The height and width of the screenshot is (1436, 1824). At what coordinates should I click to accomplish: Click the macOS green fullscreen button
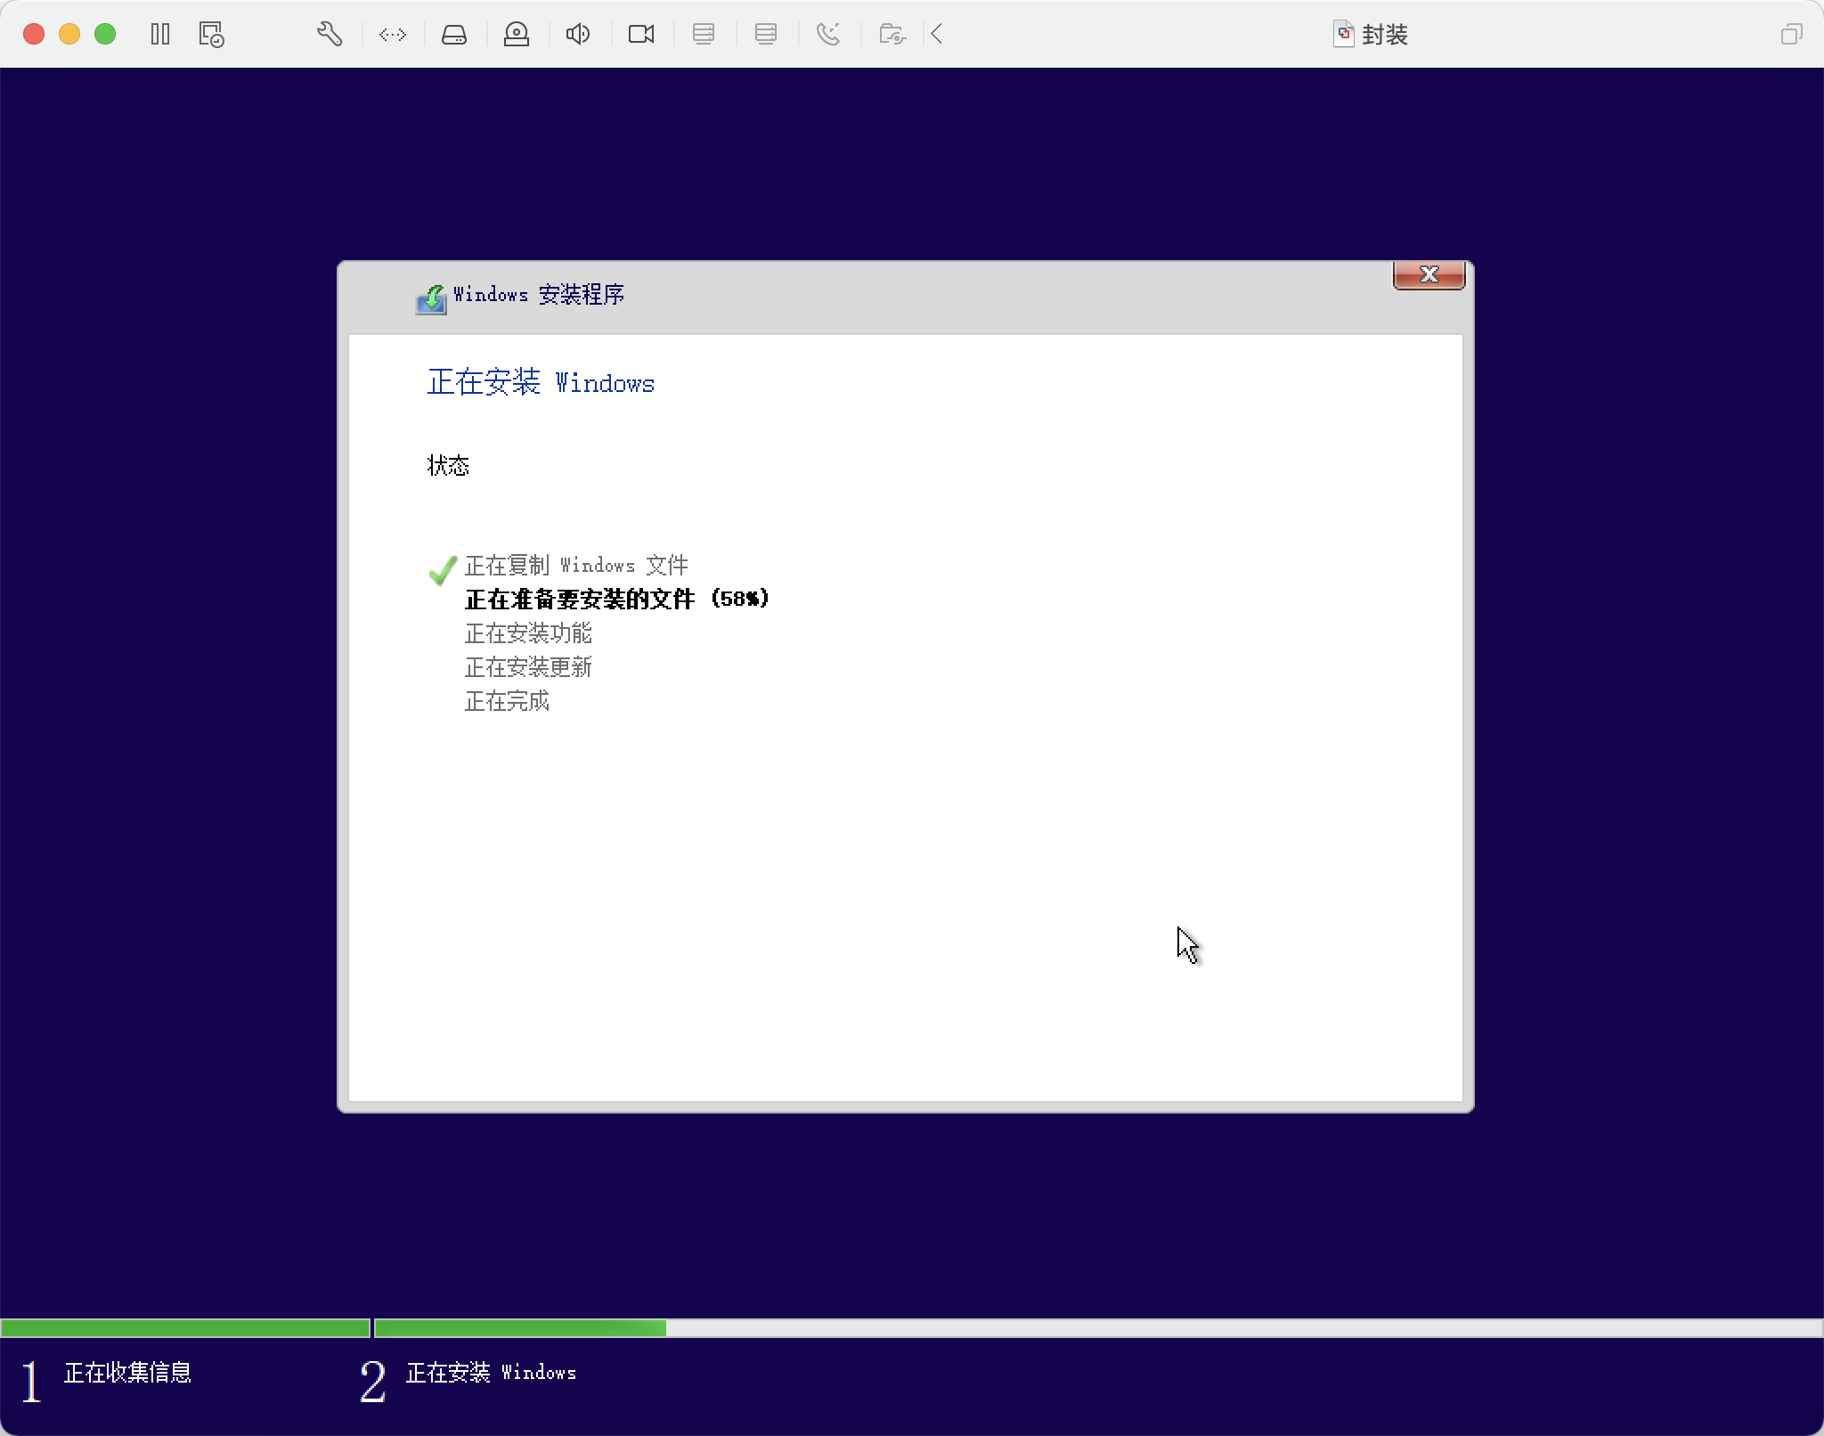point(105,35)
